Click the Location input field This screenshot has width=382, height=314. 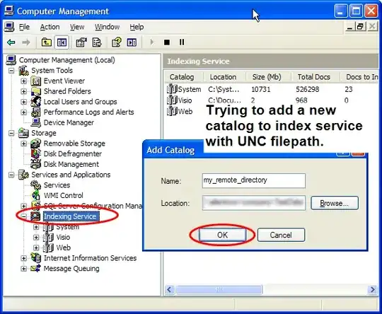tap(254, 203)
